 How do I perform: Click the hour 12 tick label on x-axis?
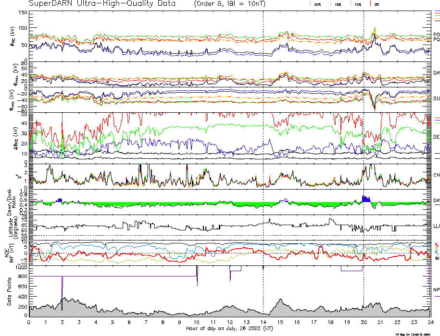230,322
